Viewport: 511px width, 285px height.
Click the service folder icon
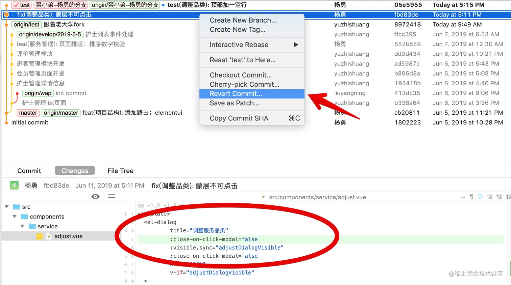[32, 226]
